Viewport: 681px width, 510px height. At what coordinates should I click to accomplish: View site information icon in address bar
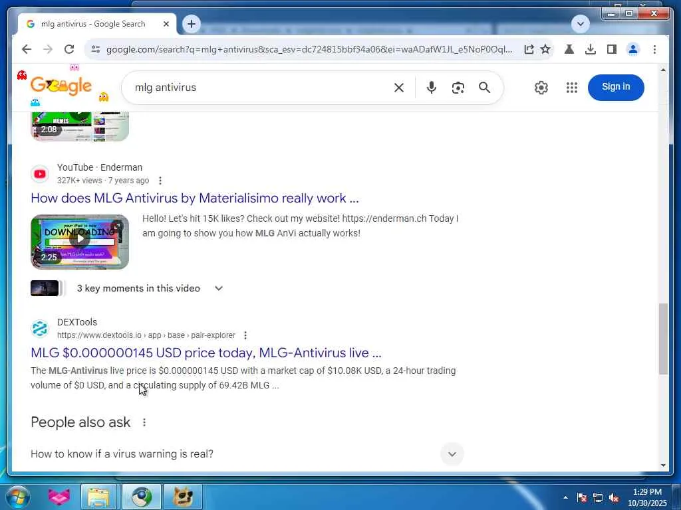(96, 49)
